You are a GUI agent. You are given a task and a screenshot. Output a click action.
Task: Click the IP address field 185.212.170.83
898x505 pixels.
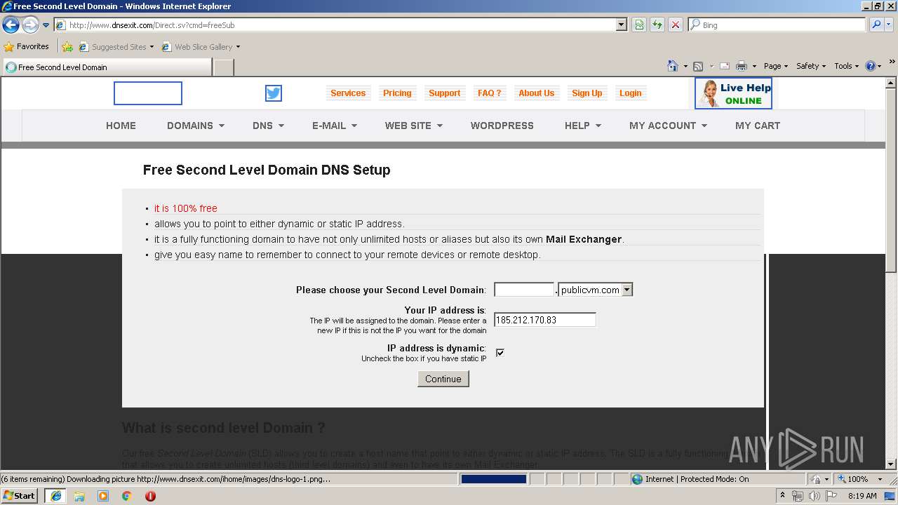pyautogui.click(x=545, y=320)
